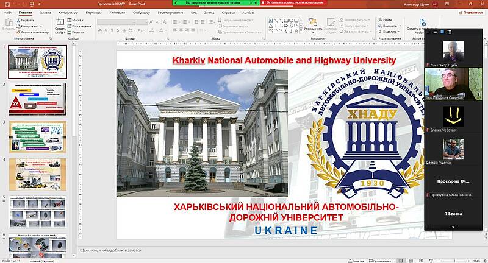Click the Cut (Вырезать) scissors command
Viewport: 488px width, 263px height.
click(26, 20)
